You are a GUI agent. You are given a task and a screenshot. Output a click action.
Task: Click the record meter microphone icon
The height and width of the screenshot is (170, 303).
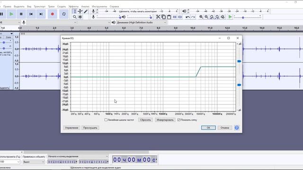click(93, 11)
